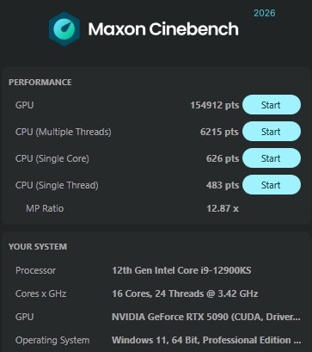
Task: Click the MP Ratio label
Action: tap(45, 208)
